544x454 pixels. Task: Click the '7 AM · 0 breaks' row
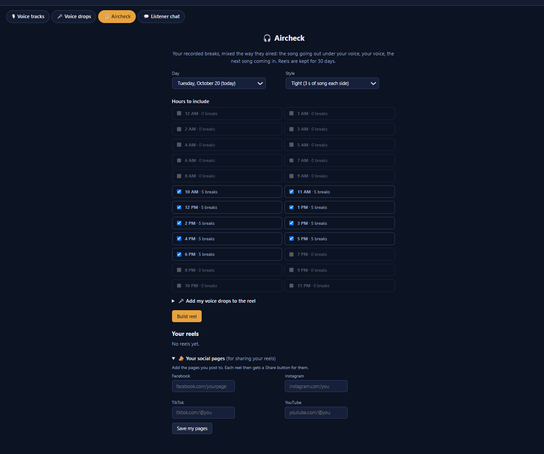click(340, 160)
